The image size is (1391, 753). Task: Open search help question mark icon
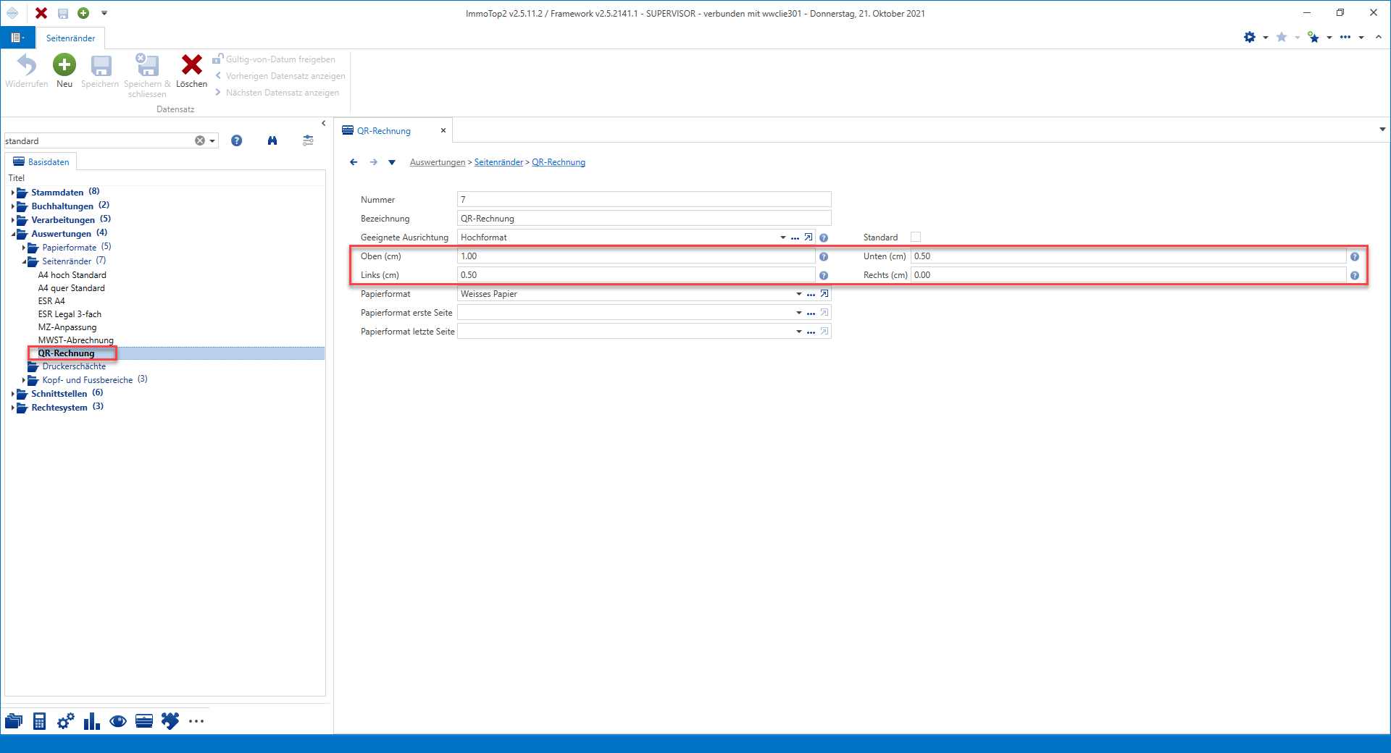[x=237, y=140]
